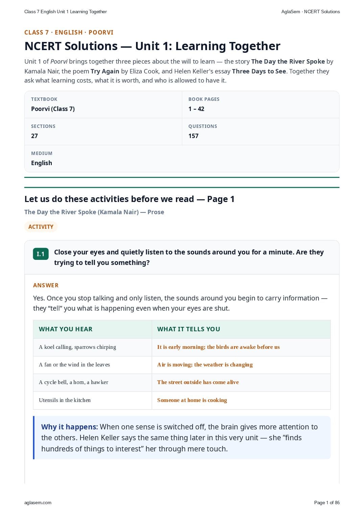Click the 'Why it happens' blue note box
The height and width of the screenshot is (515, 364).
182,438
